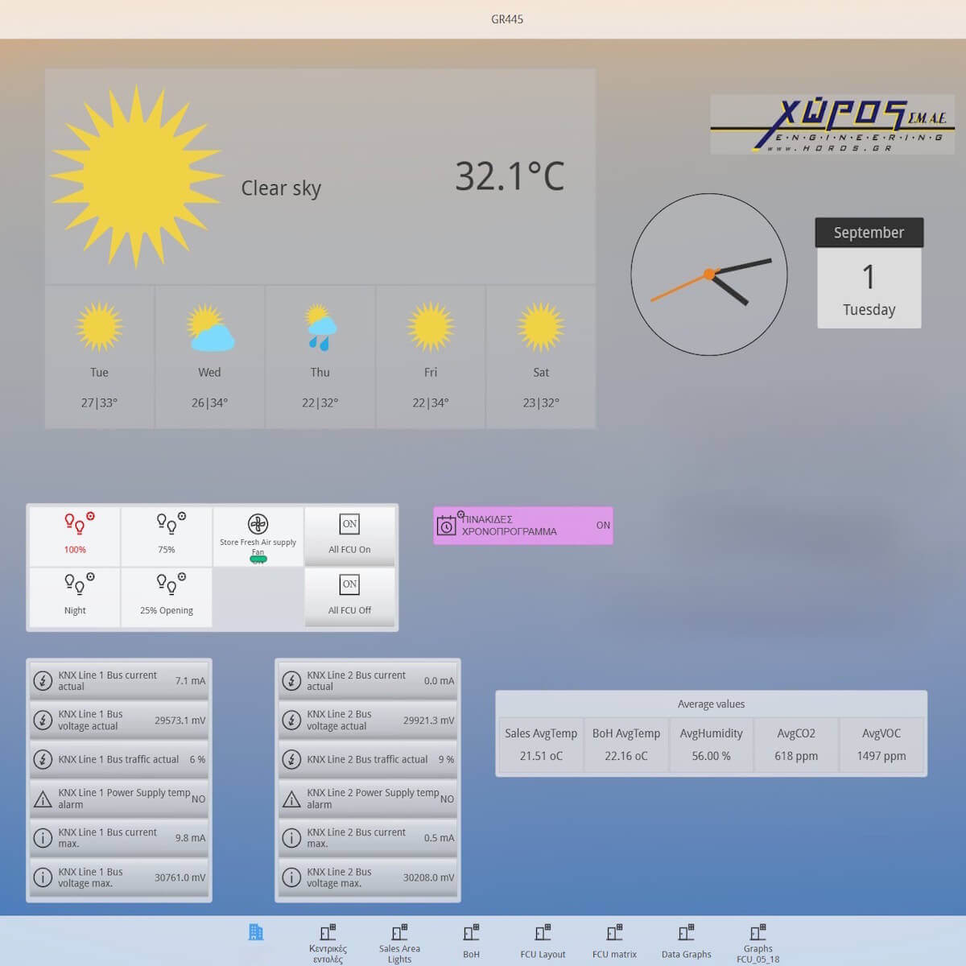The image size is (966, 966).
Task: Click the schedule calendar icon beside ΠΙΝΑΚΙΔΕΣ ΧΡΟΝΟΠΡΟΓΡΑΜΜΑ
Action: pos(447,525)
